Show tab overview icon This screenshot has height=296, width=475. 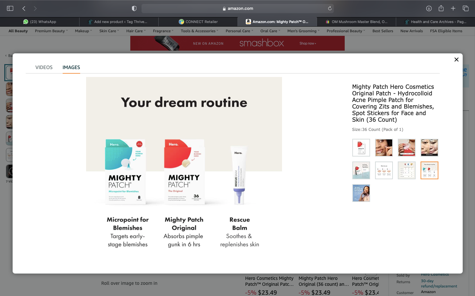click(x=465, y=8)
